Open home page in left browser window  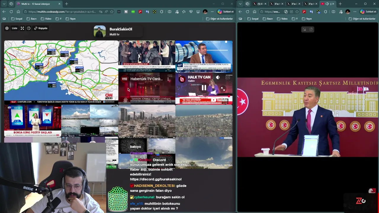[18, 12]
